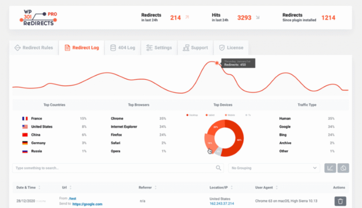Toggle the Tablet legend item
Viewport: 362px width, 208px height.
[x=210, y=115]
